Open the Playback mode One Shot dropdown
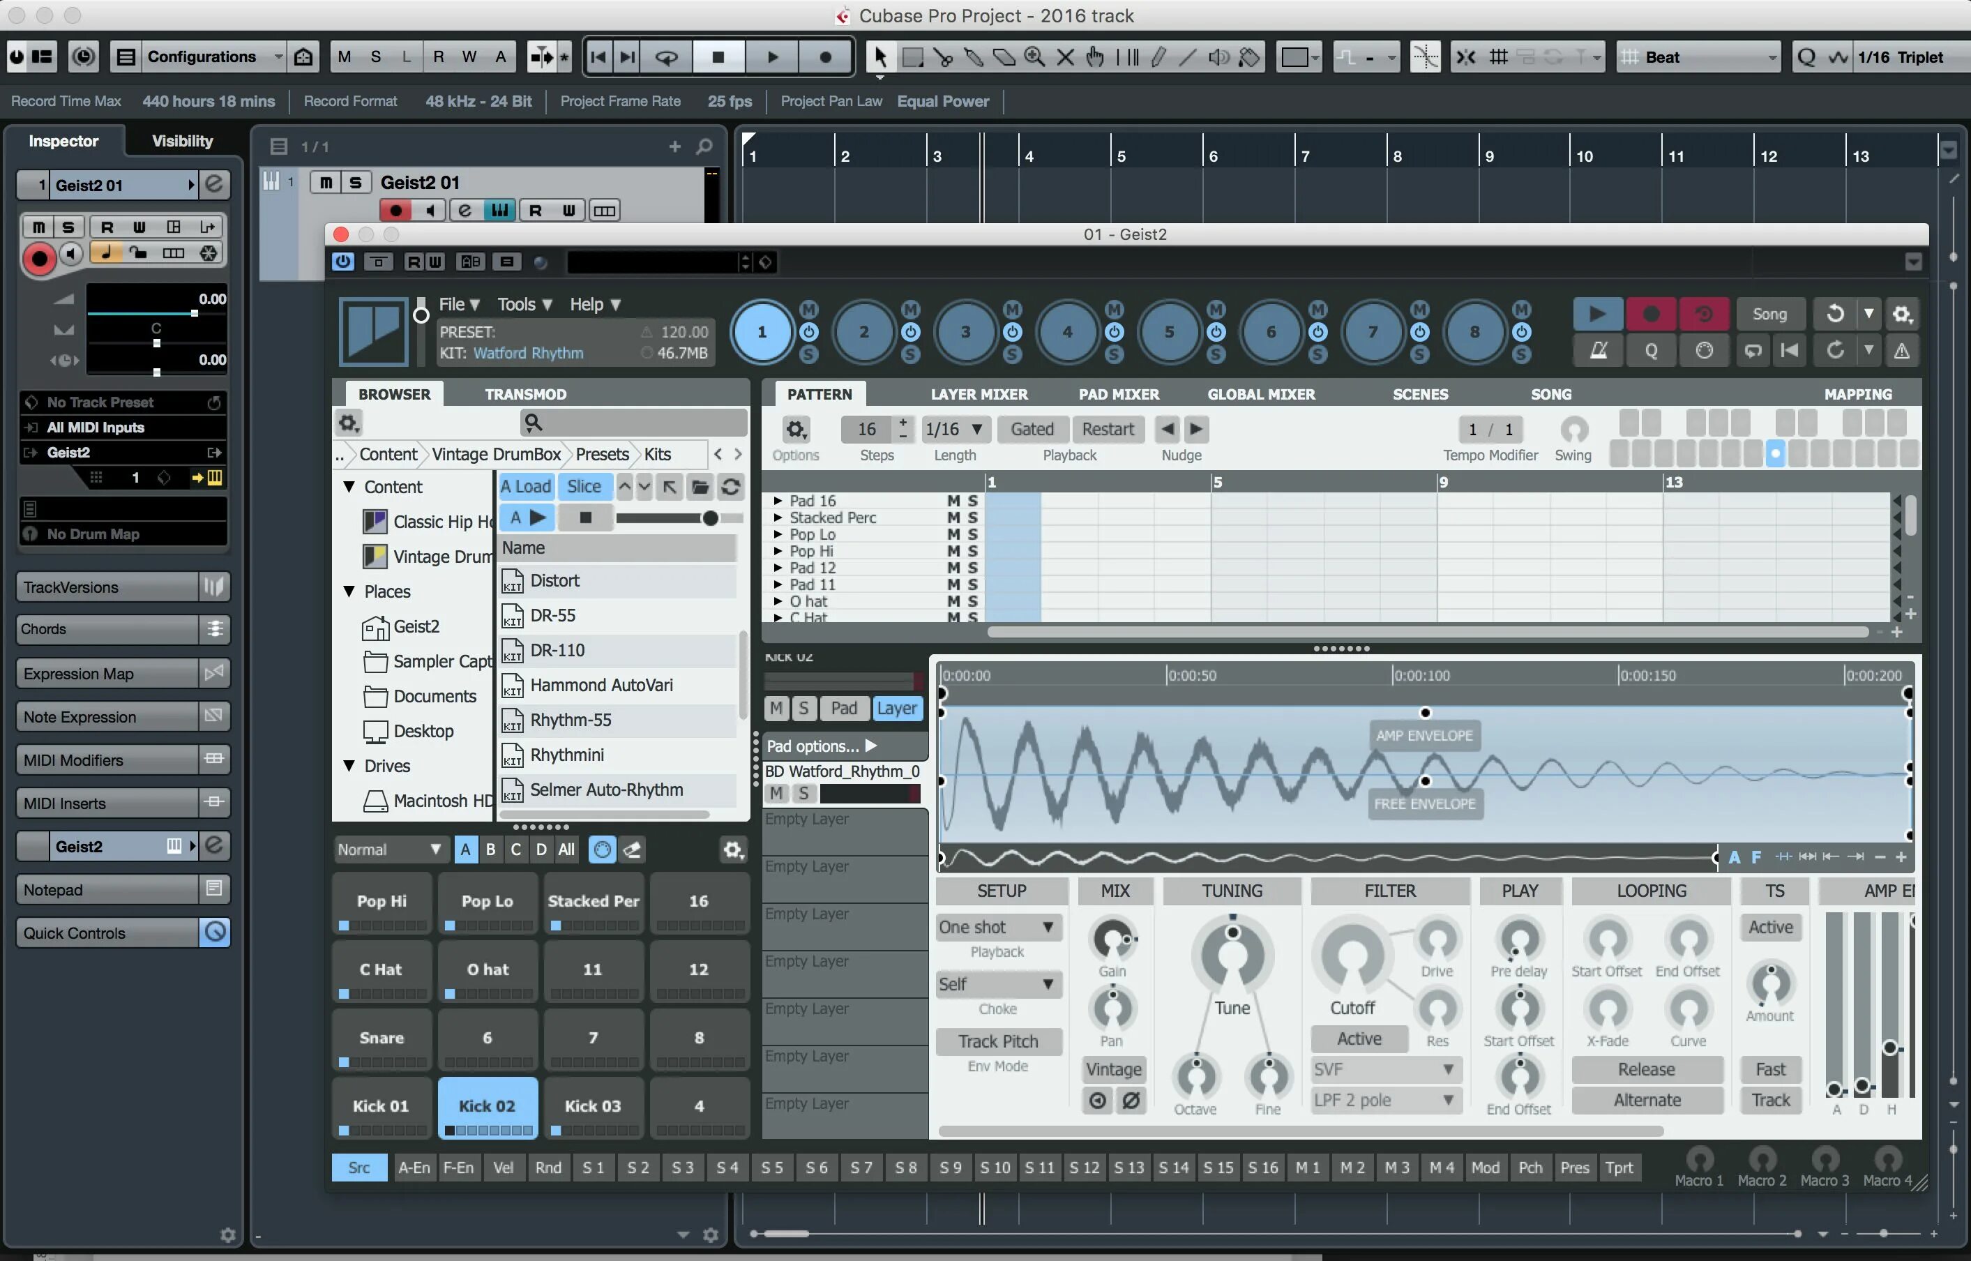Image resolution: width=1971 pixels, height=1261 pixels. click(x=995, y=928)
